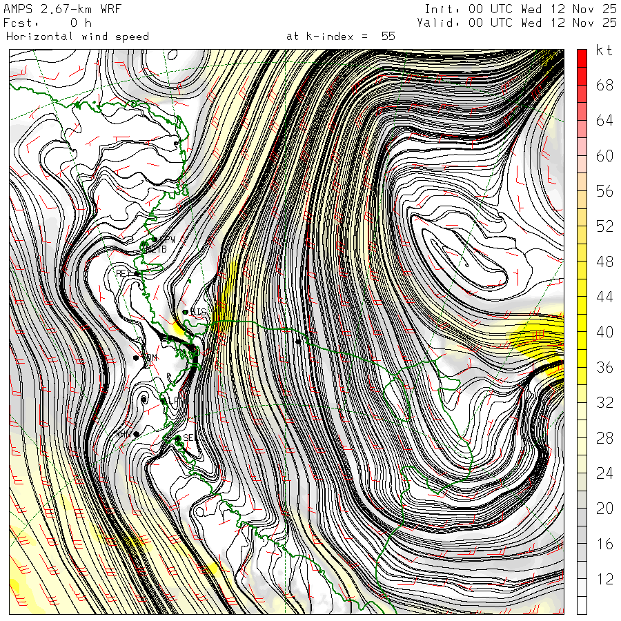Select the 12 kt label on legend

pos(604,579)
